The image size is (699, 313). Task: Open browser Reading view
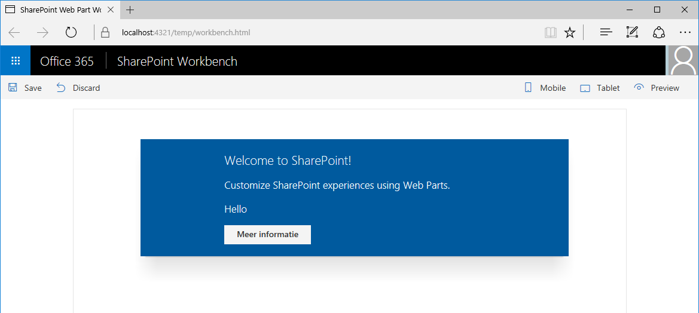(550, 32)
